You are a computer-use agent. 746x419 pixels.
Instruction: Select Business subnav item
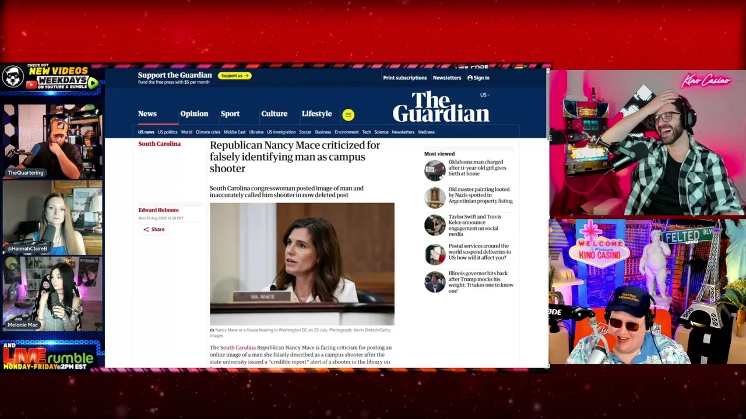click(323, 132)
